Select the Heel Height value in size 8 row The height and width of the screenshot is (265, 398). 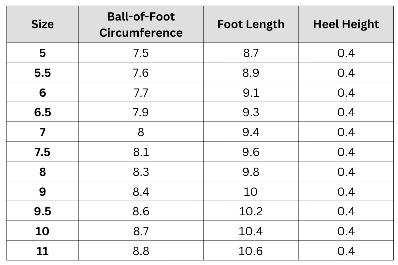tap(346, 172)
